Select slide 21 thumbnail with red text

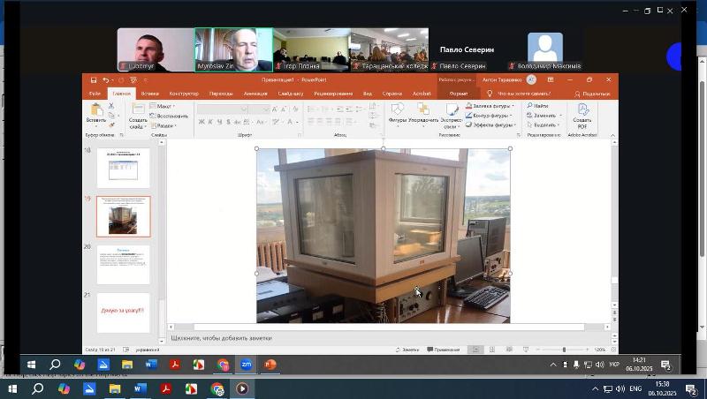point(123,312)
